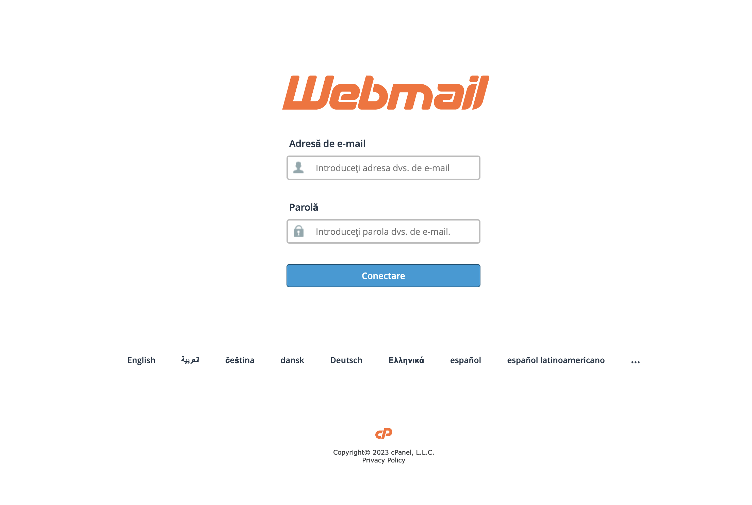Select Arabic العربية language
This screenshot has height=505, width=752.
coord(190,360)
